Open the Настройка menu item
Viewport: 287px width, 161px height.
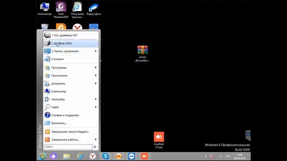[71, 99]
